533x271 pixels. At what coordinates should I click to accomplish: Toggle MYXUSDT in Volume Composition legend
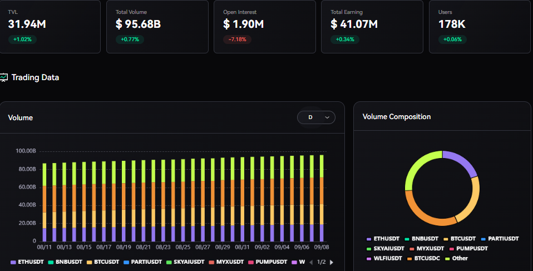tap(427, 249)
